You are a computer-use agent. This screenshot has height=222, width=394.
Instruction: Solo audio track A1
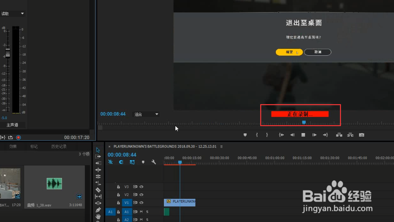tap(147, 212)
